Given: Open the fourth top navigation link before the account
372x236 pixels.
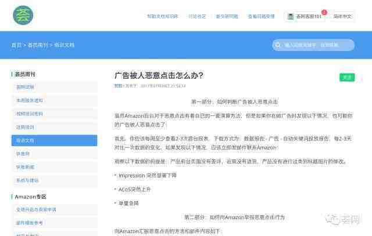Looking at the screenshot, I should coord(261,16).
